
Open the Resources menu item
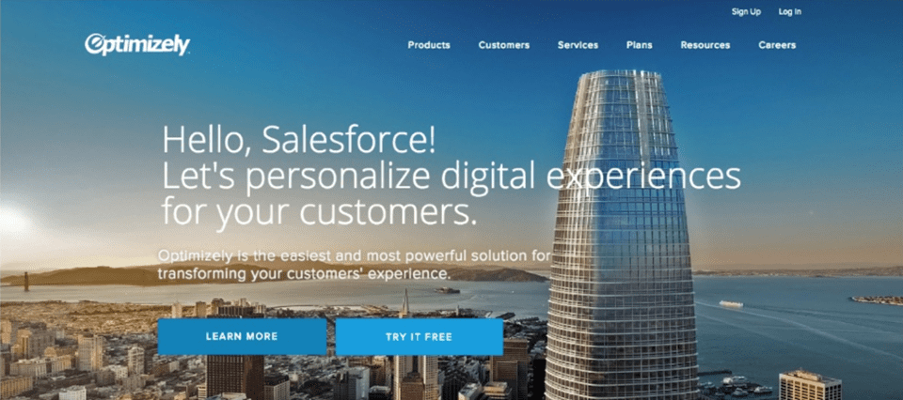coord(705,45)
